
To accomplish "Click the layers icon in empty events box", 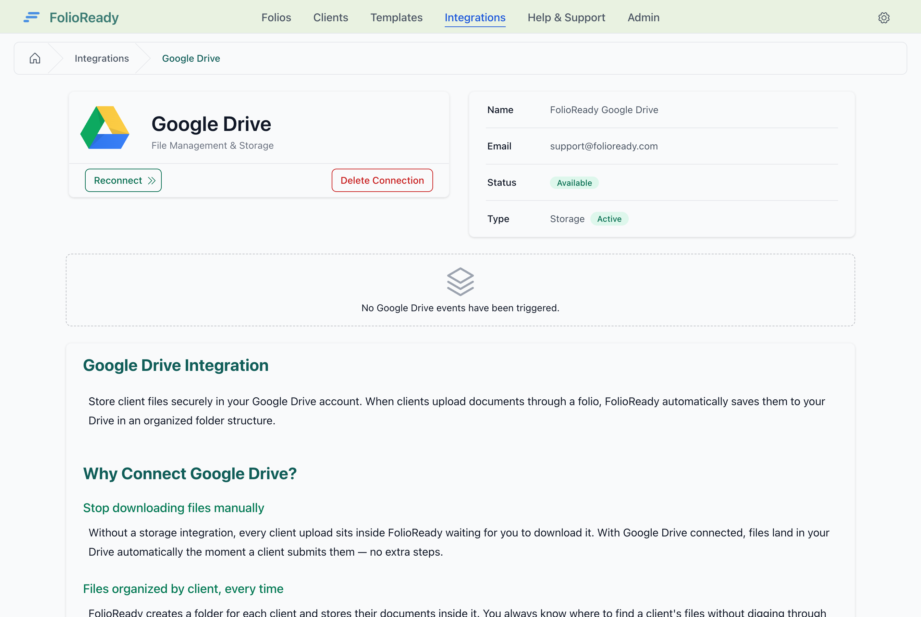I will click(460, 282).
